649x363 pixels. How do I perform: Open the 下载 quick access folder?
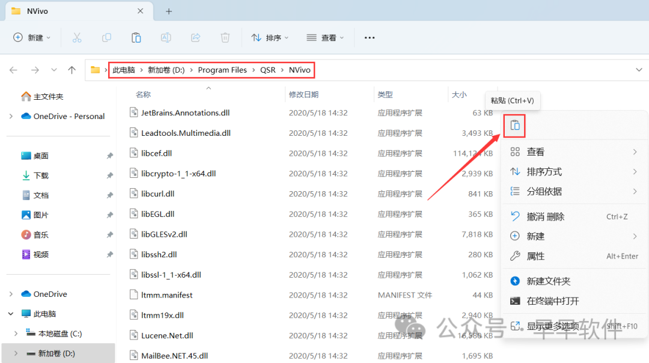(x=41, y=175)
